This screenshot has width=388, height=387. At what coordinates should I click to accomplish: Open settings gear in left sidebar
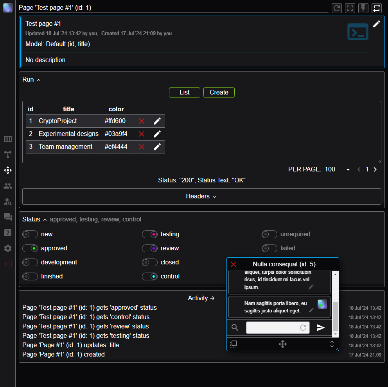[8, 248]
